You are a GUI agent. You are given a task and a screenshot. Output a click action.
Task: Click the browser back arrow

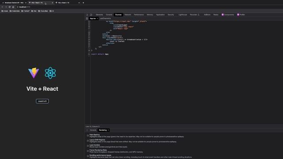point(2,7)
